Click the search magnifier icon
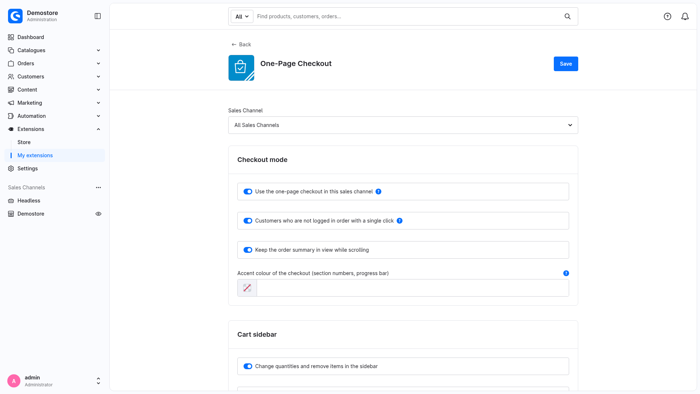700x394 pixels. pyautogui.click(x=568, y=16)
